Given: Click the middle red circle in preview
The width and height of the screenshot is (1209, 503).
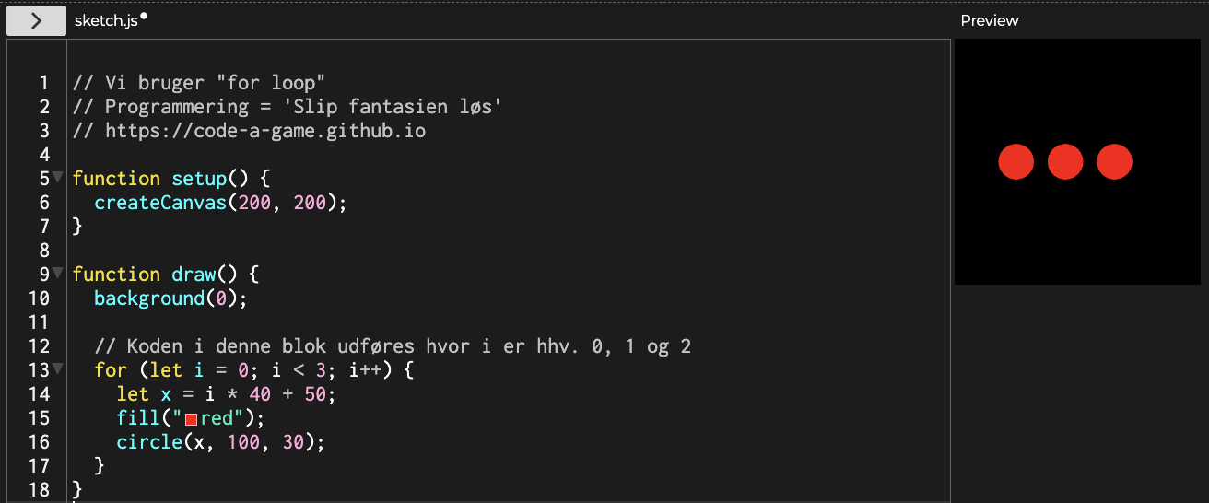Looking at the screenshot, I should click(1064, 162).
